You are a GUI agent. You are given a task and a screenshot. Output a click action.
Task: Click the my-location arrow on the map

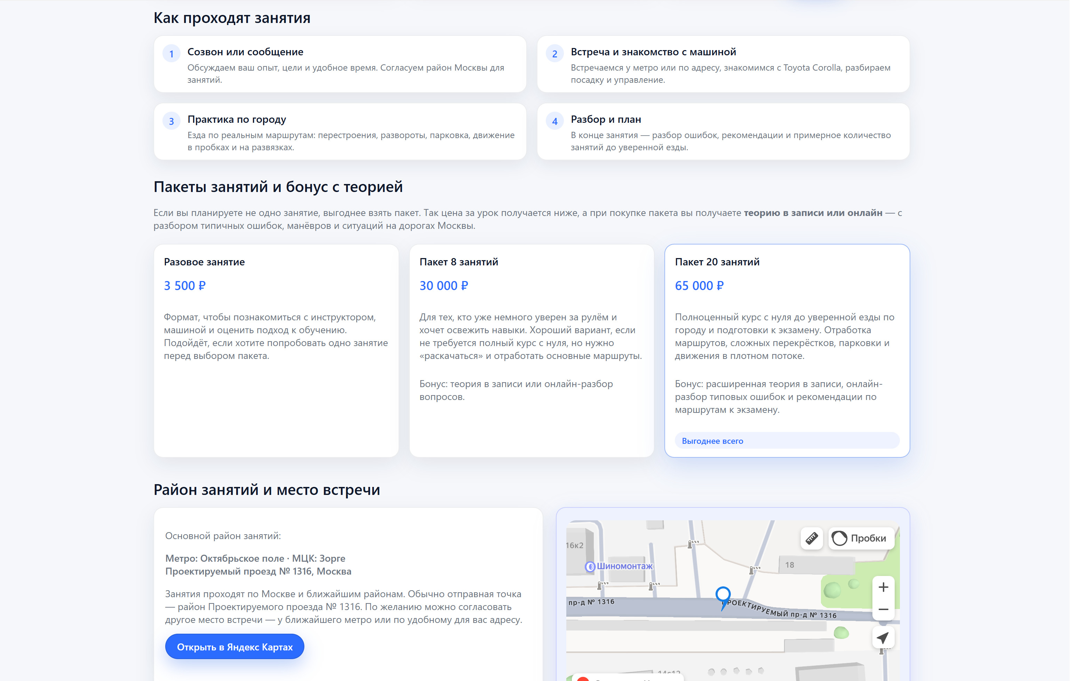click(883, 638)
